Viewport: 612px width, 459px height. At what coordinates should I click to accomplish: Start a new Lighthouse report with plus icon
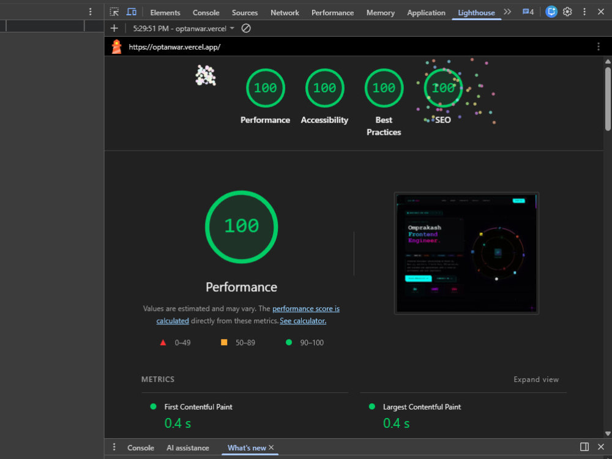click(x=114, y=28)
